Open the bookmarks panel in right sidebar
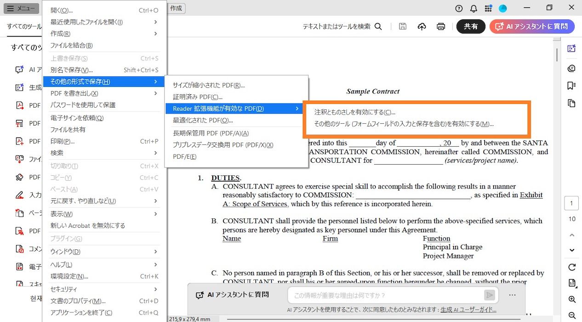Image resolution: width=582 pixels, height=322 pixels. [x=571, y=85]
